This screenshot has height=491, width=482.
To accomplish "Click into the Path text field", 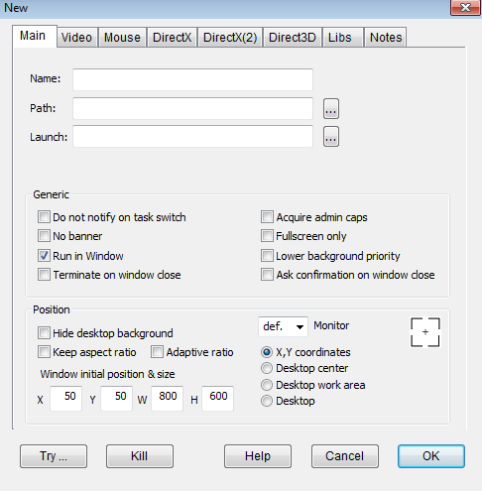I will [x=192, y=108].
